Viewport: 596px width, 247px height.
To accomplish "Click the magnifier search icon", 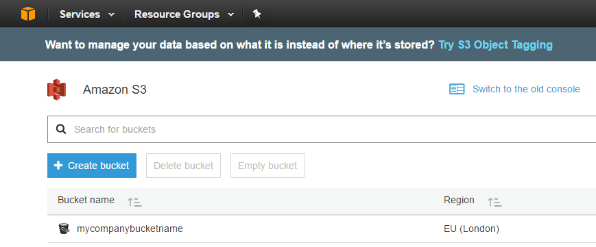I will [61, 129].
